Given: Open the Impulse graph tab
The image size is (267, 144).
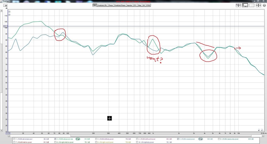Looking at the screenshot, I should 129,5.
